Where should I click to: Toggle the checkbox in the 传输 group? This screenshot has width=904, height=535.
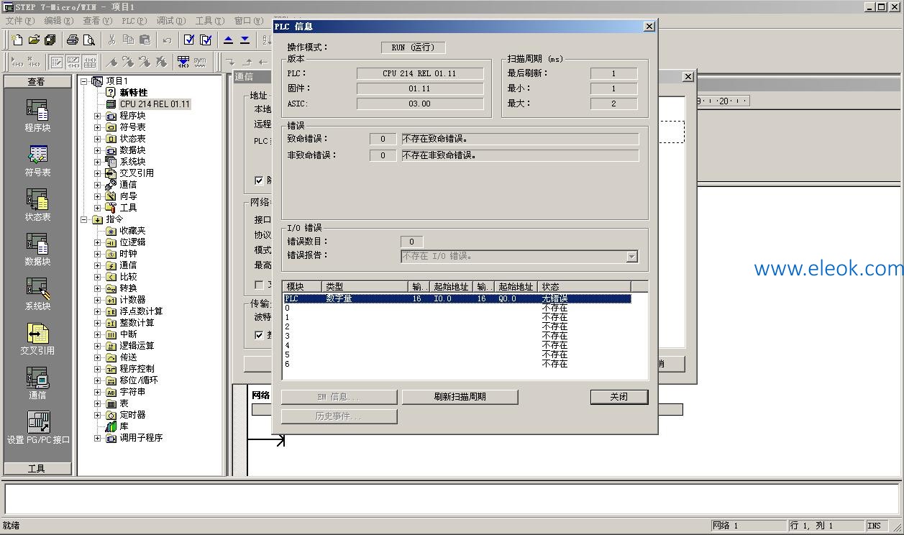coord(259,335)
